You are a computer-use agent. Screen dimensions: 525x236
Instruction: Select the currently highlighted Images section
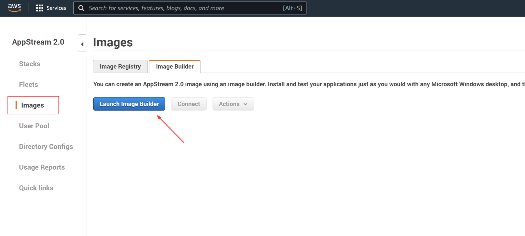click(32, 105)
